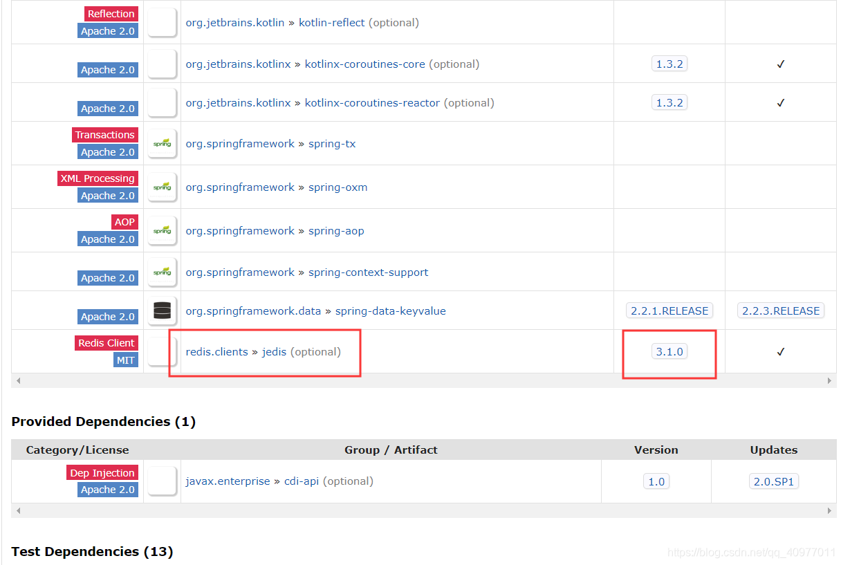Screen dimensions: 841x565
Task: Open org.jetbrains.kotlinx group in the coroutines-reactor row
Action: click(x=239, y=102)
